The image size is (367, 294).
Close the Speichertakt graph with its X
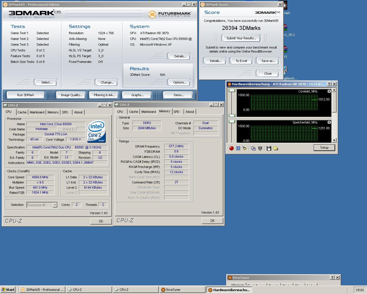point(329,122)
